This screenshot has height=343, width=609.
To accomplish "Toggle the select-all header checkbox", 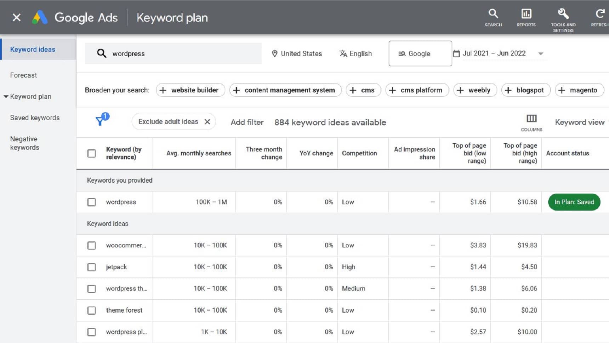I will pos(91,153).
